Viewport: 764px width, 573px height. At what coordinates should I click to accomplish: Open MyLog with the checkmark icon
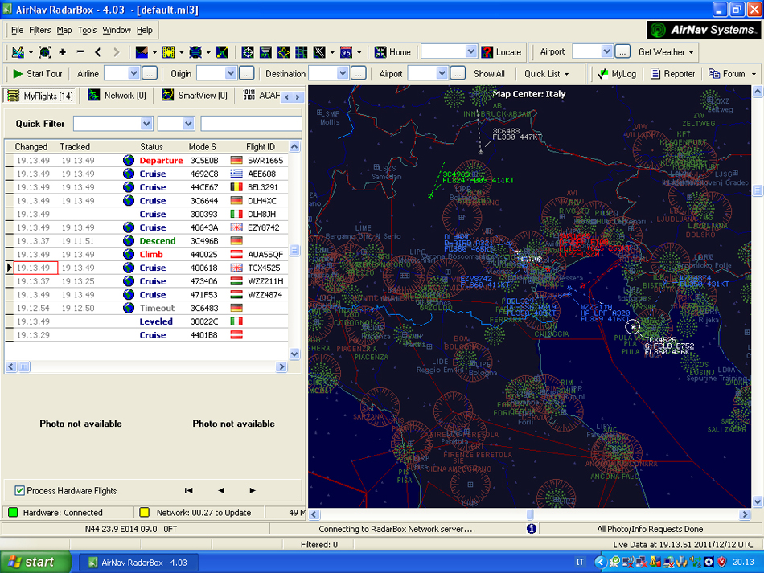[617, 73]
